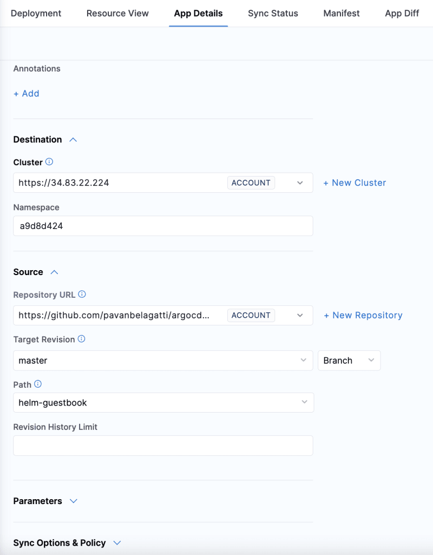Open the Branch type dropdown
Viewport: 433px width, 555px height.
(349, 360)
